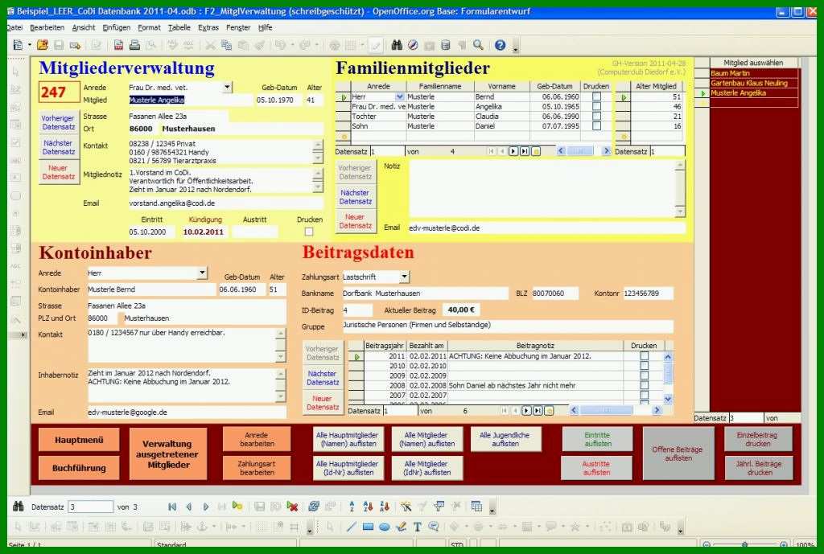
Task: Select the Callouts drawing tool
Action: click(x=434, y=527)
